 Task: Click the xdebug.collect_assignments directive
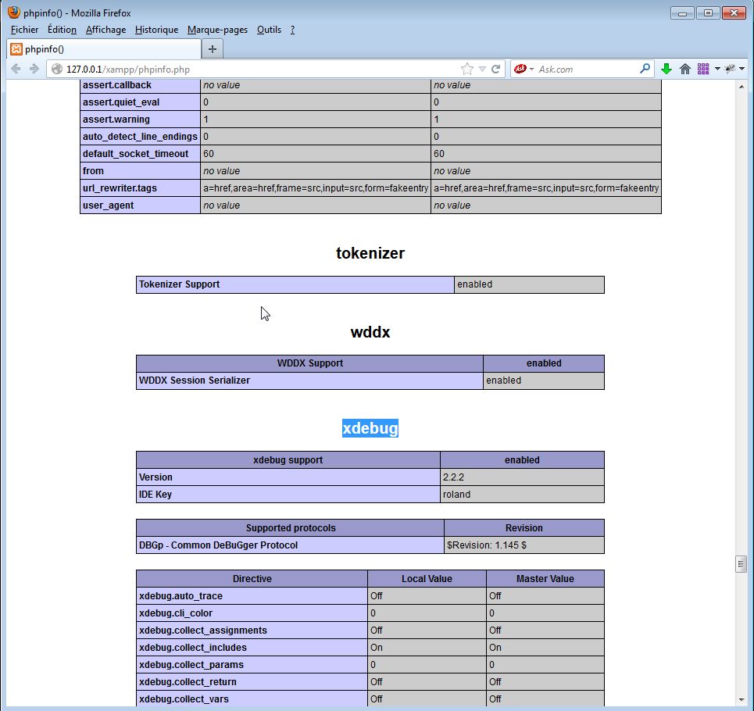(x=252, y=631)
